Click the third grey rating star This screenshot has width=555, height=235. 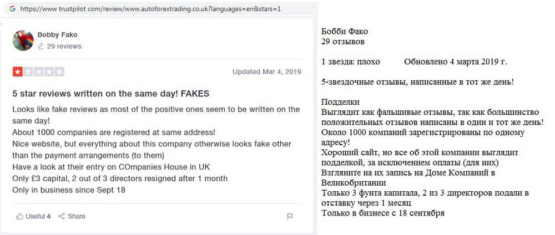38,71
